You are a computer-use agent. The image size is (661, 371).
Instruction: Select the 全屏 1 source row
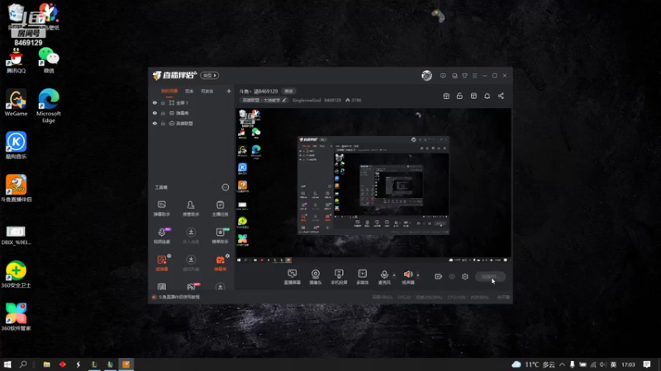(192, 102)
